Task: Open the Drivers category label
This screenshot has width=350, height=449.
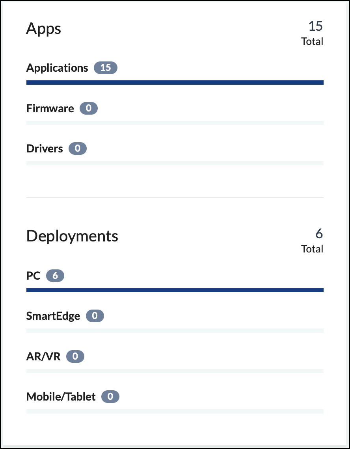Action: click(x=45, y=148)
